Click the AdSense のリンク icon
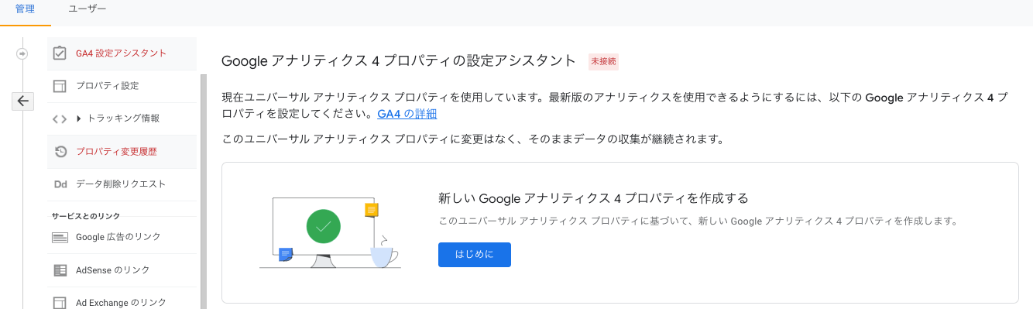 pyautogui.click(x=60, y=270)
